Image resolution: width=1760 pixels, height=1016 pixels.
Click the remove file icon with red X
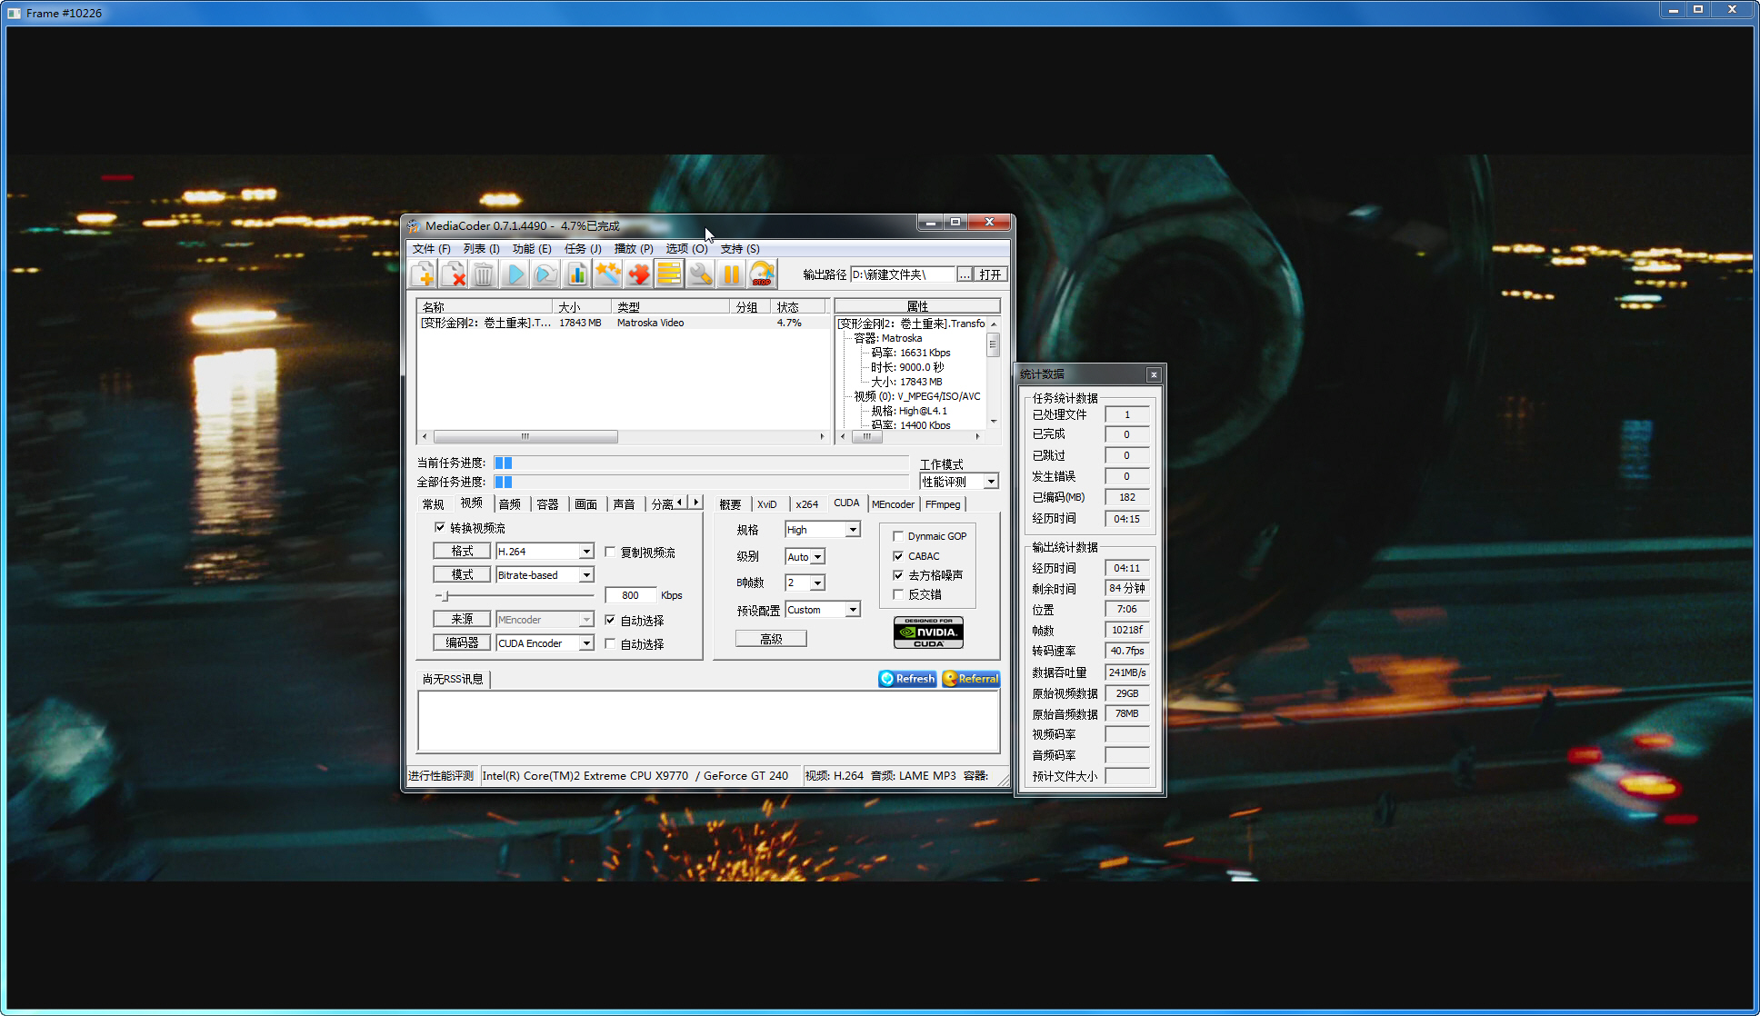pos(453,274)
